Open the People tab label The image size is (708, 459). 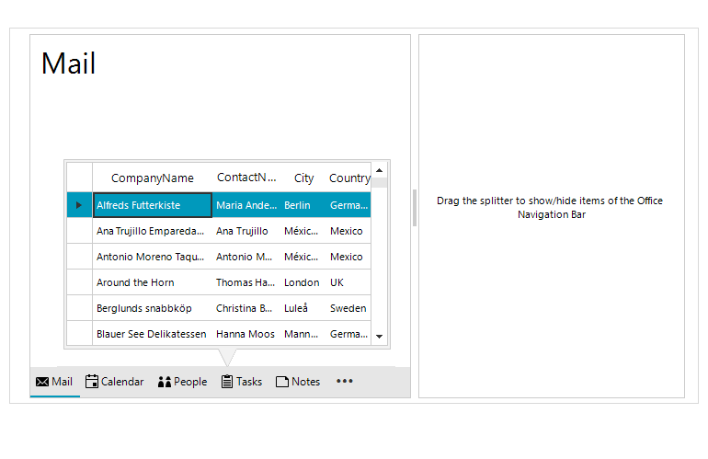click(190, 382)
